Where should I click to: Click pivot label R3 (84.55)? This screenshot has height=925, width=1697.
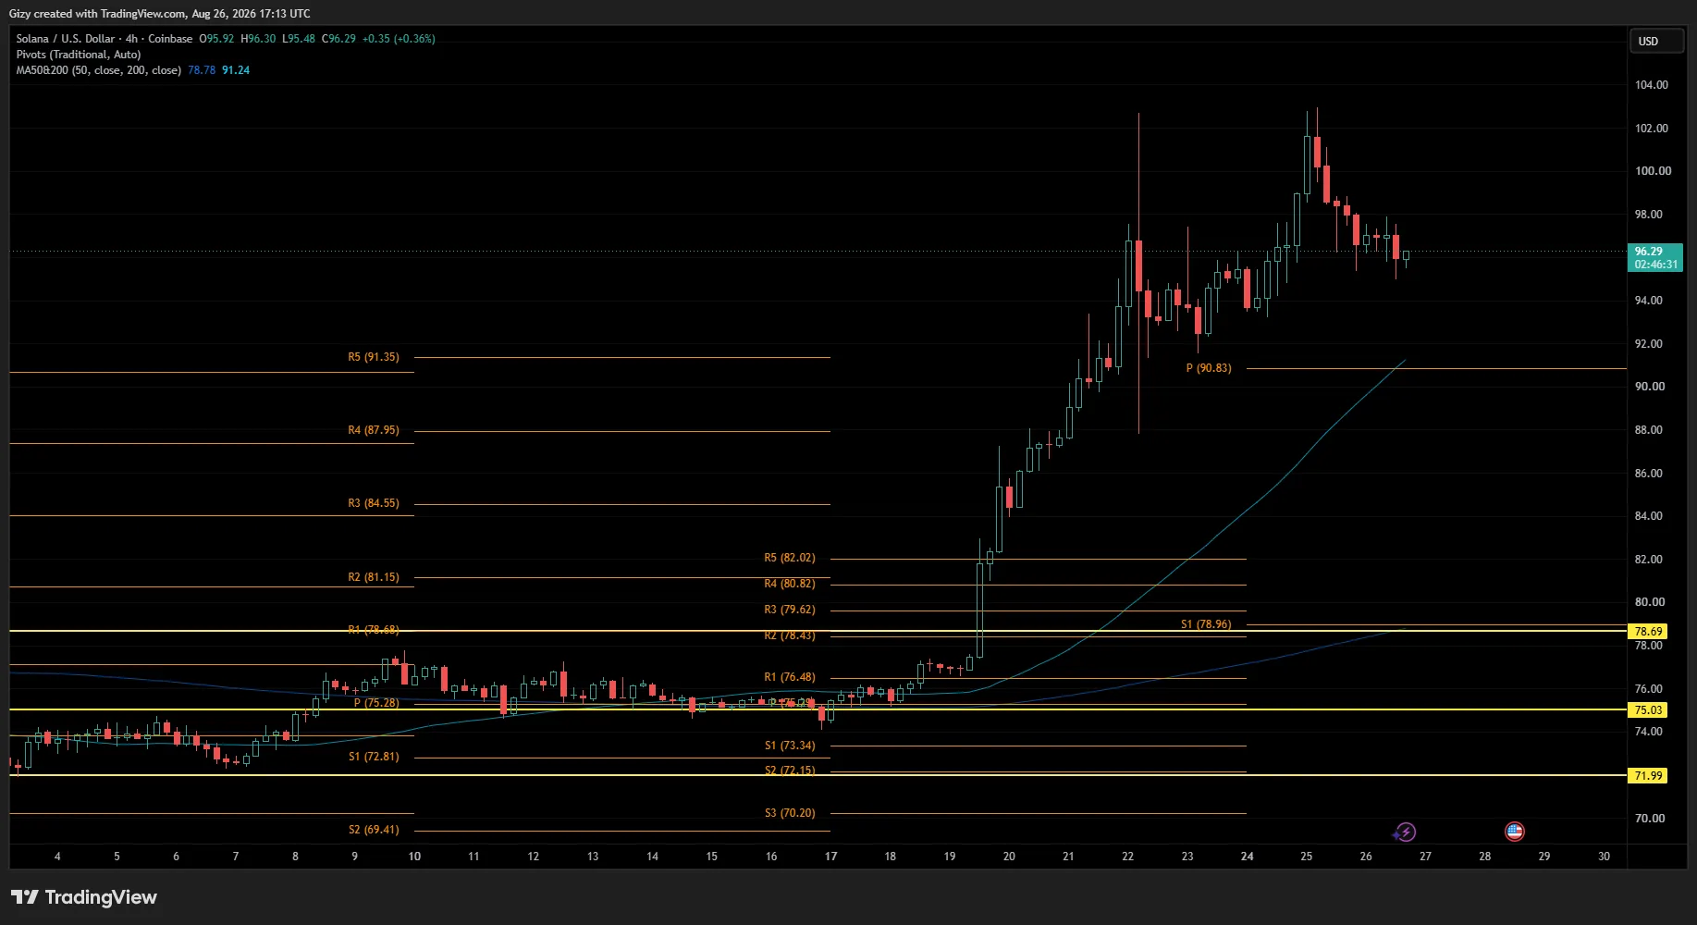pos(374,503)
